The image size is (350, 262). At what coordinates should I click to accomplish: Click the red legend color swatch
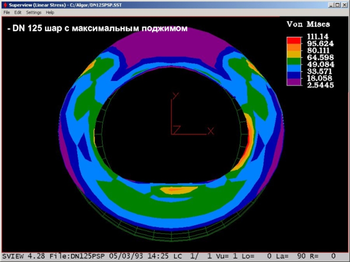click(294, 41)
